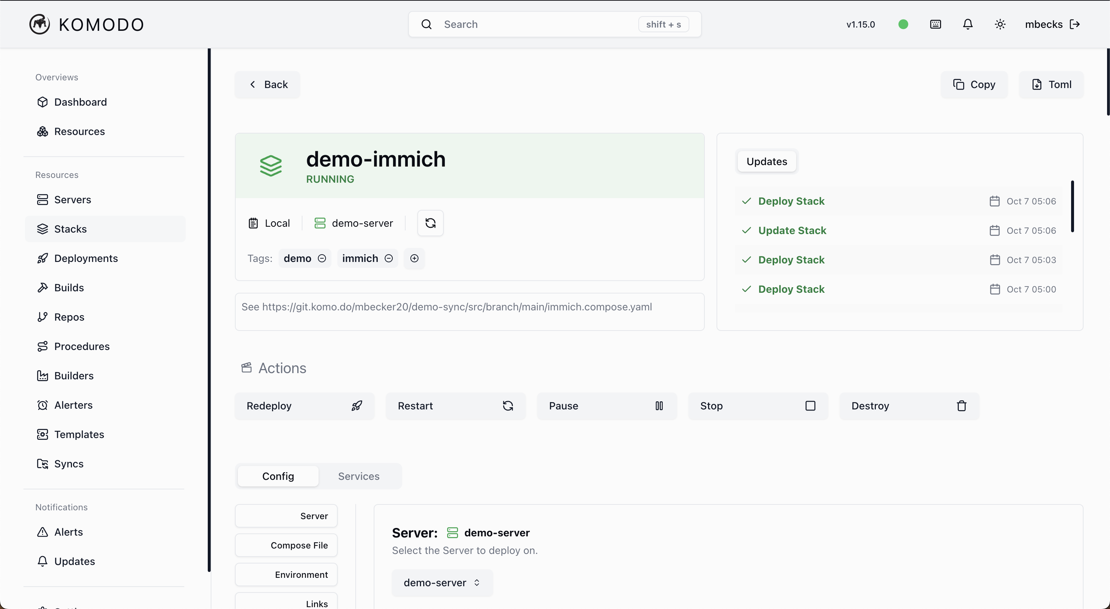Click the Komodo lizard logo icon
Viewport: 1110px width, 609px height.
[39, 24]
